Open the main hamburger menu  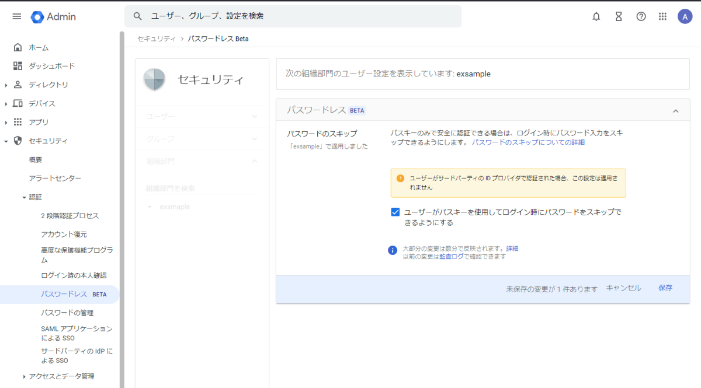point(17,16)
